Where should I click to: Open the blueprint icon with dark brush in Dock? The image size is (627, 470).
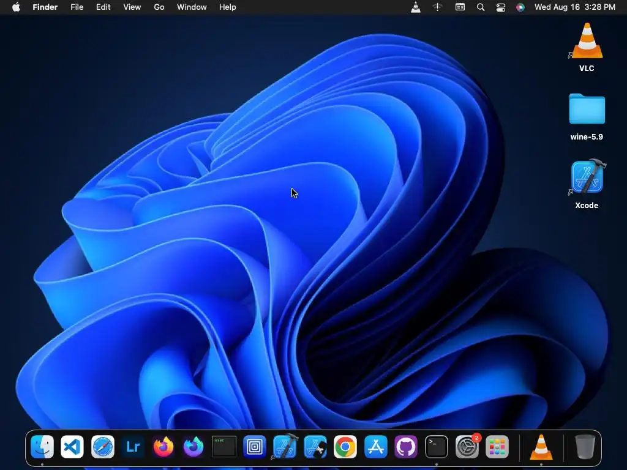pyautogui.click(x=315, y=446)
